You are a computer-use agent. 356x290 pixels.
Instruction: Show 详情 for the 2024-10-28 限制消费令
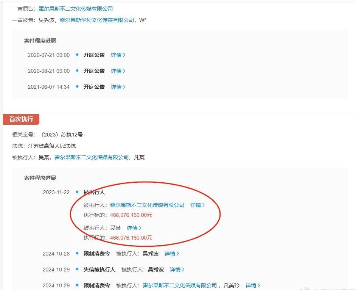[x=172, y=254]
